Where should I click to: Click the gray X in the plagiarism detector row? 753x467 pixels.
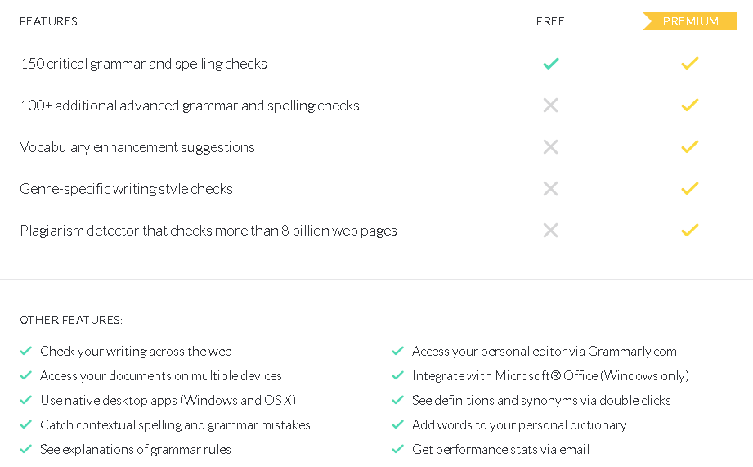click(x=551, y=230)
